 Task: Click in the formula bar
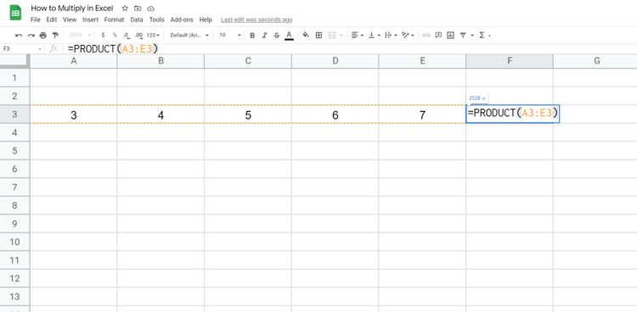349,48
